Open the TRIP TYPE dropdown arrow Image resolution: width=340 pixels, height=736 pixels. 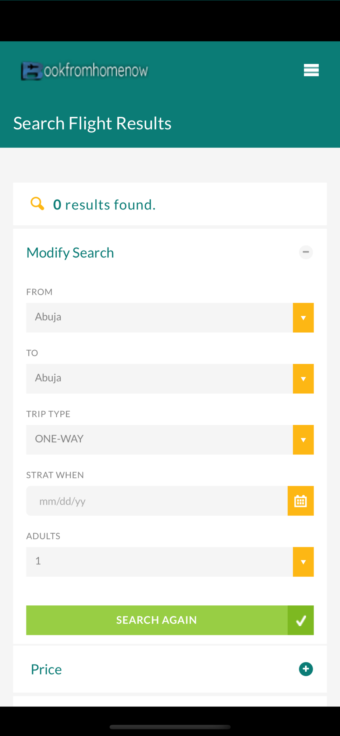coord(303,440)
